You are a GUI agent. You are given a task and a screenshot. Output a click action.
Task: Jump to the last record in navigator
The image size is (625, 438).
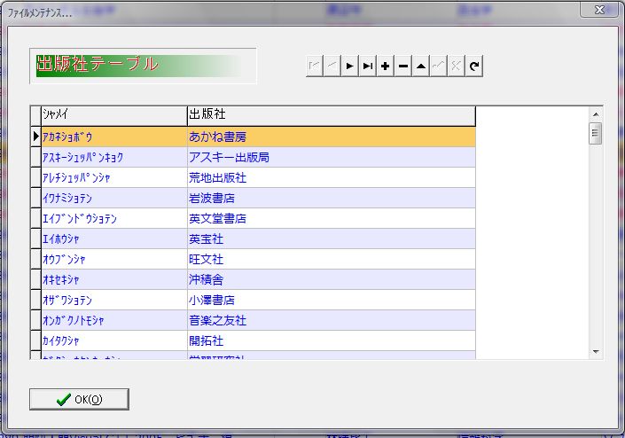[x=368, y=66]
